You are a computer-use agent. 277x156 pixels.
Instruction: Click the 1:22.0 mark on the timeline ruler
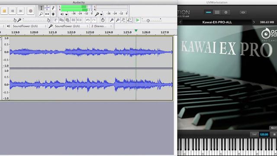pos(71,32)
